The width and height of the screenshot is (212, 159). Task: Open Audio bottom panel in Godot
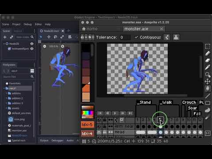tap(70, 140)
